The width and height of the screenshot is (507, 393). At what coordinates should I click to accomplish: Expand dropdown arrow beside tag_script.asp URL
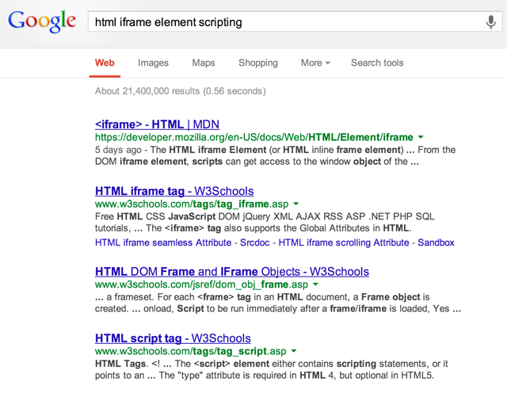(294, 351)
